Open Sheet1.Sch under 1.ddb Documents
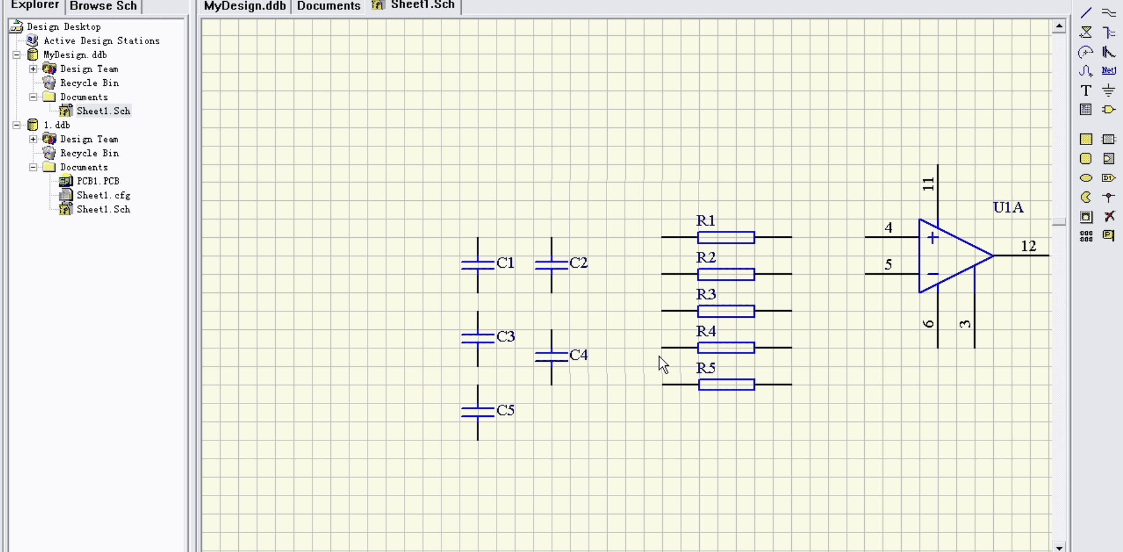The image size is (1123, 552). 103,210
